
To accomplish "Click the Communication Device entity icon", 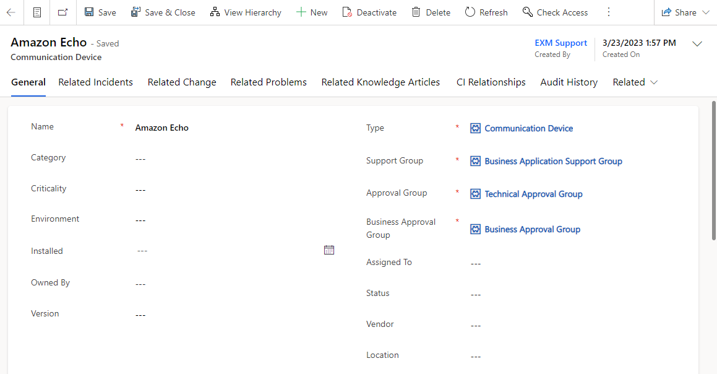I will click(476, 128).
